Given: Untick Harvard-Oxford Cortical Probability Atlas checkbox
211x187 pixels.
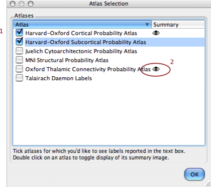Looking at the screenshot, I should [20, 33].
